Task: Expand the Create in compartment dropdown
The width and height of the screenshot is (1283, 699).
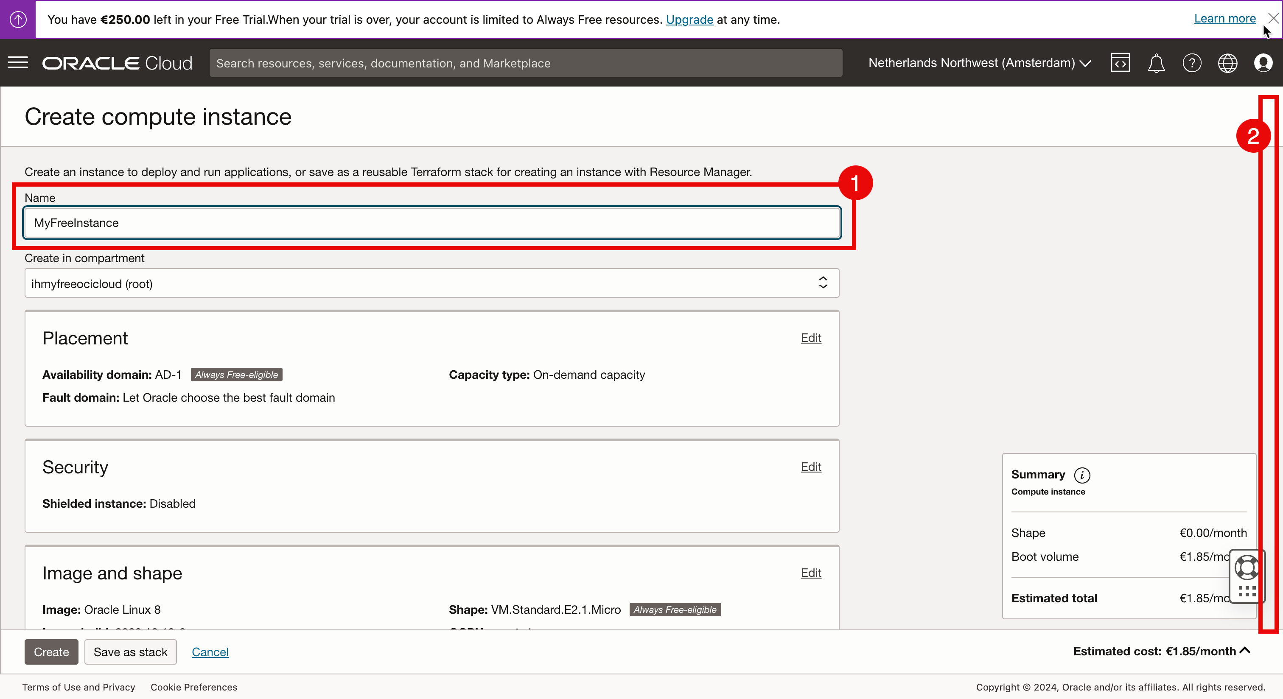Action: point(431,283)
